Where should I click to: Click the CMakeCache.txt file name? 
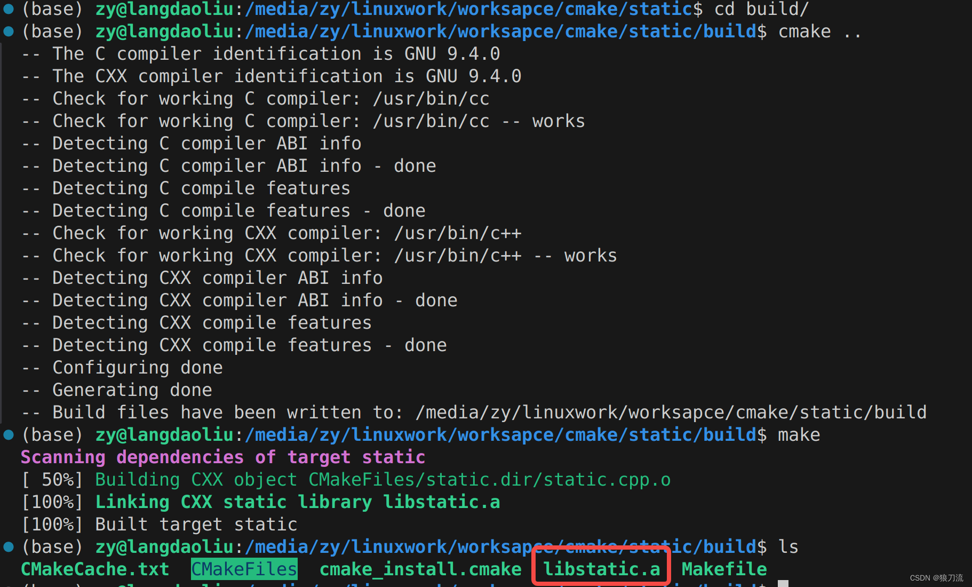(95, 569)
